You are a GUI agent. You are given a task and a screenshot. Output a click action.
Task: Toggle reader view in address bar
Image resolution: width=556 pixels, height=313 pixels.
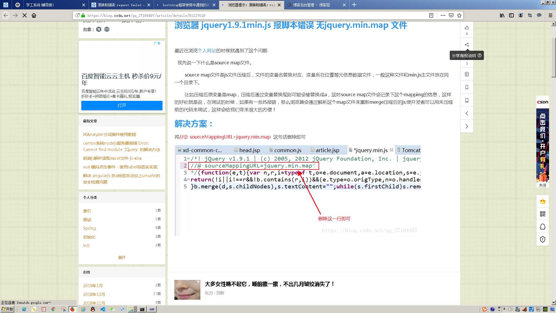(431, 15)
